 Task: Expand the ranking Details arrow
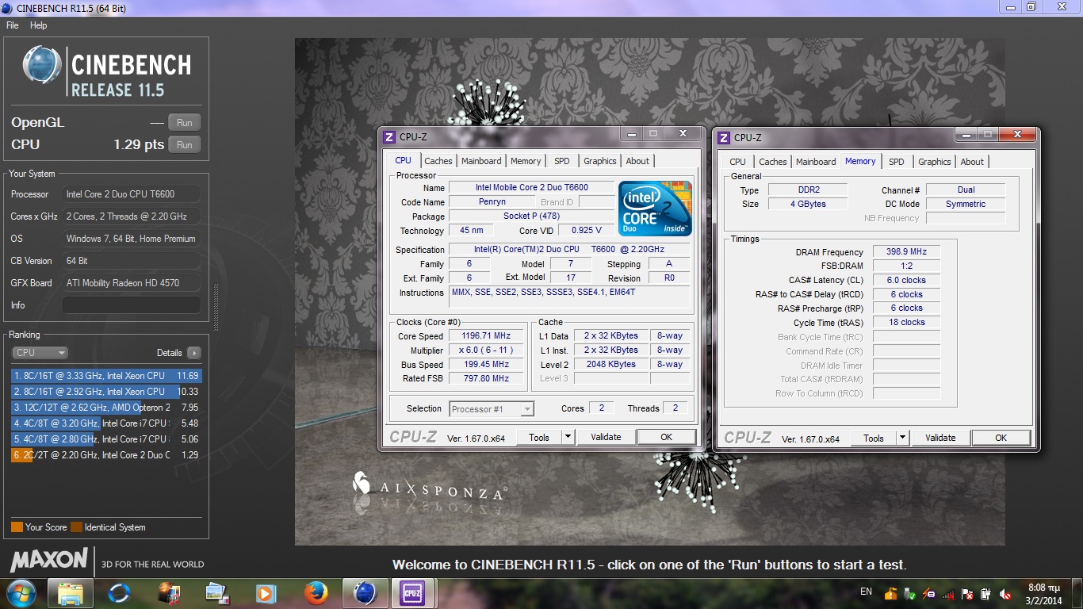tap(194, 353)
